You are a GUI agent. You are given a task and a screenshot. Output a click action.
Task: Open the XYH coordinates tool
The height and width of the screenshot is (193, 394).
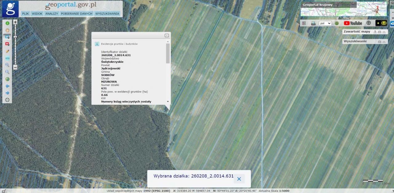[7, 58]
